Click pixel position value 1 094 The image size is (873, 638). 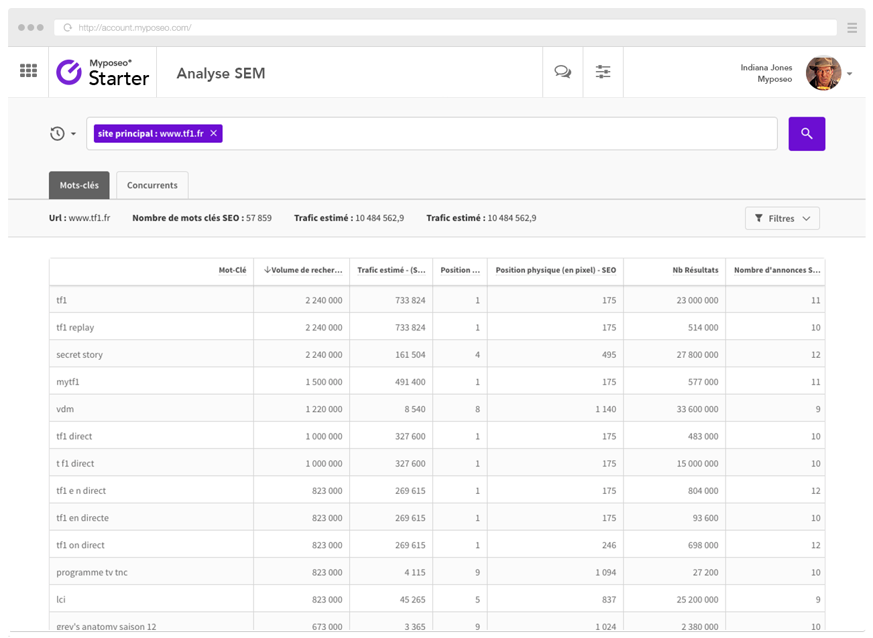(x=605, y=572)
